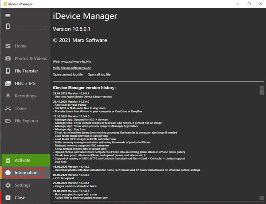Click the HEIC to JPG image icon

pyautogui.click(x=8, y=83)
